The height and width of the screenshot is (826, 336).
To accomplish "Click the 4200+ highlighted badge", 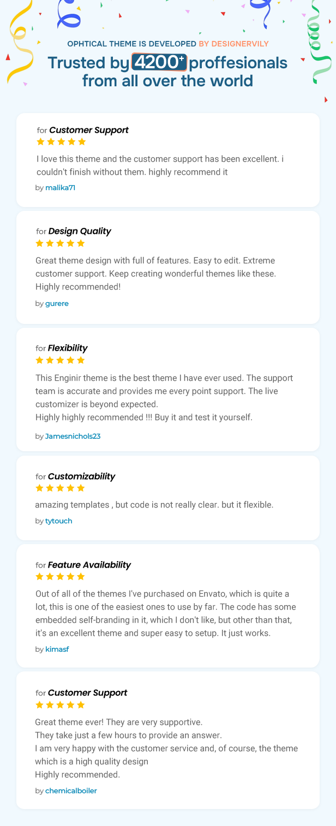I will pos(159,63).
